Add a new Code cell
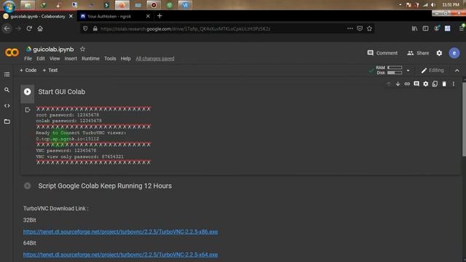Screen dimensions: 466x262 [28, 71]
